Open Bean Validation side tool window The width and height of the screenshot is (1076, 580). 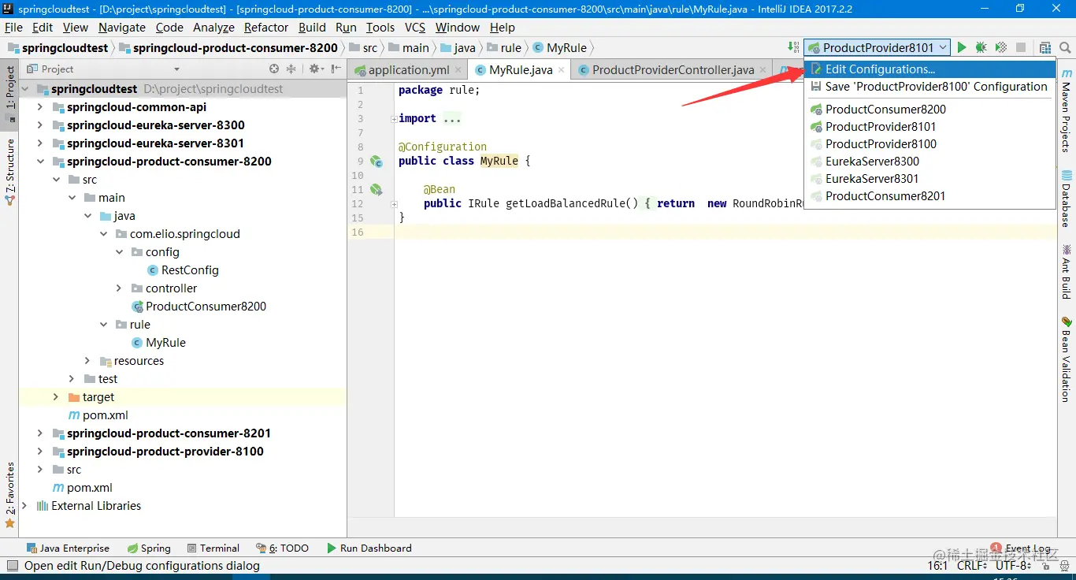[1067, 359]
